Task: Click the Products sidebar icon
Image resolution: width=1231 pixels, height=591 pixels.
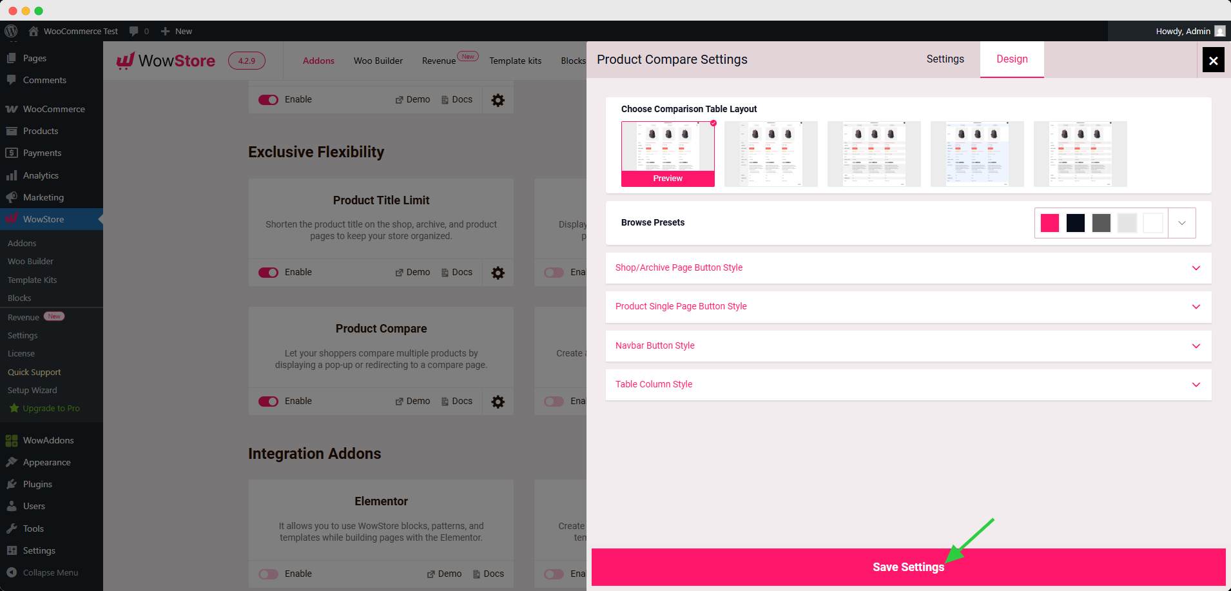Action: 11,131
